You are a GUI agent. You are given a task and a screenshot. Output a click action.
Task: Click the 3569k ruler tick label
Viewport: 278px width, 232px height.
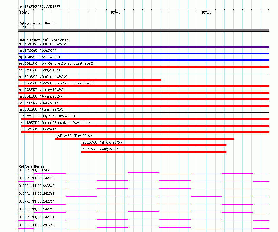pyautogui.click(x=24, y=13)
